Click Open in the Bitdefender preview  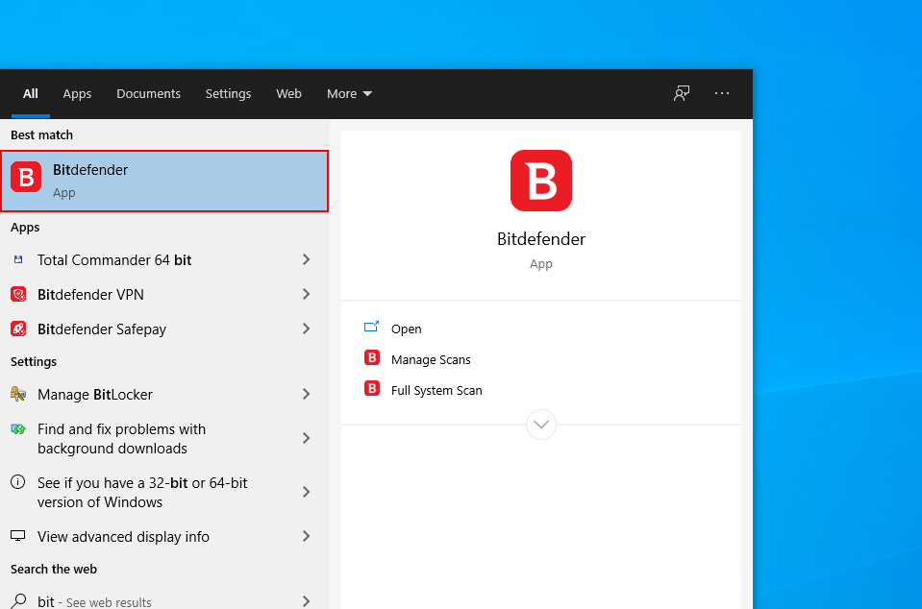[407, 329]
